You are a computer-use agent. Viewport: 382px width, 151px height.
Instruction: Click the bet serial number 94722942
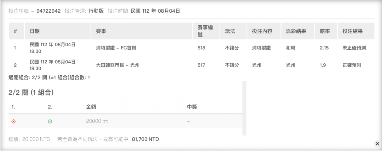coord(48,11)
